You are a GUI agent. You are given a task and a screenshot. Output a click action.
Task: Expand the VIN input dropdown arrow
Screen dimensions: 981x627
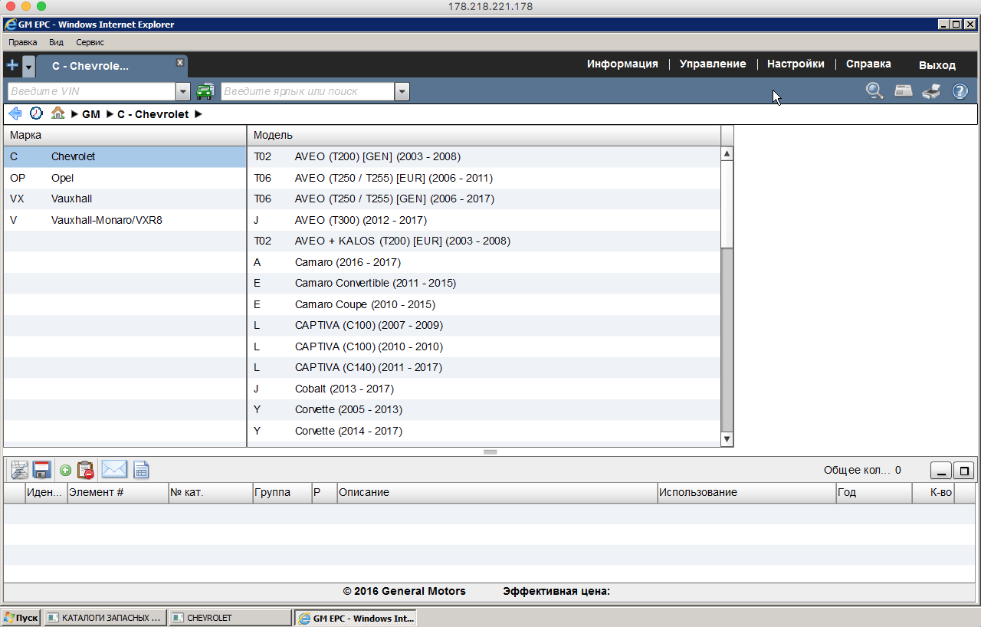click(183, 92)
